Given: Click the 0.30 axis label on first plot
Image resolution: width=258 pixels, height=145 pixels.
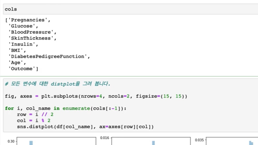Looking at the screenshot, I should pyautogui.click(x=11, y=141).
